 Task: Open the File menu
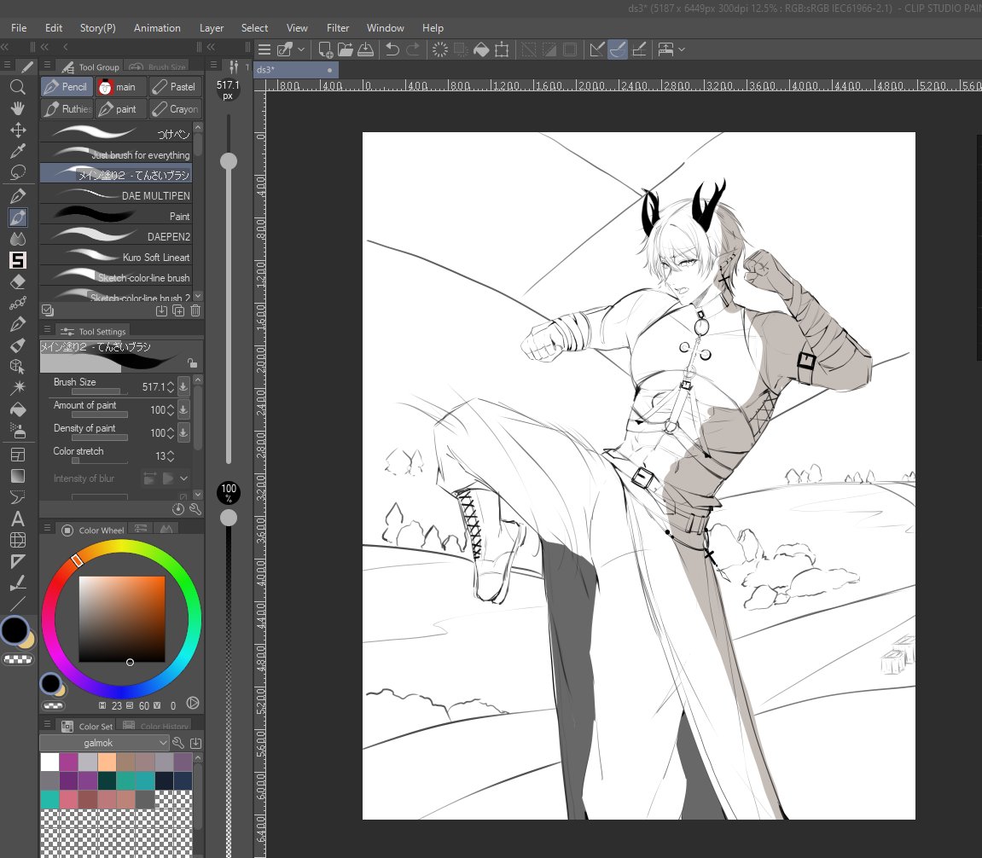click(x=19, y=28)
